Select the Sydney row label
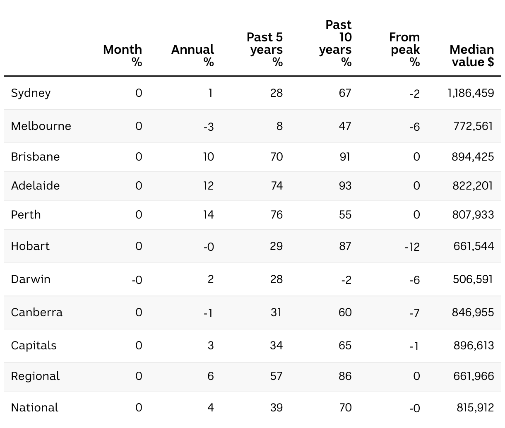Viewport: 505px width, 428px height. pos(31,93)
